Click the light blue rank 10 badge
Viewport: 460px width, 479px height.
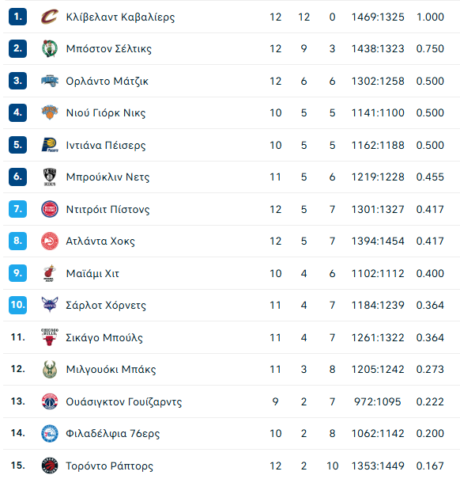17,305
